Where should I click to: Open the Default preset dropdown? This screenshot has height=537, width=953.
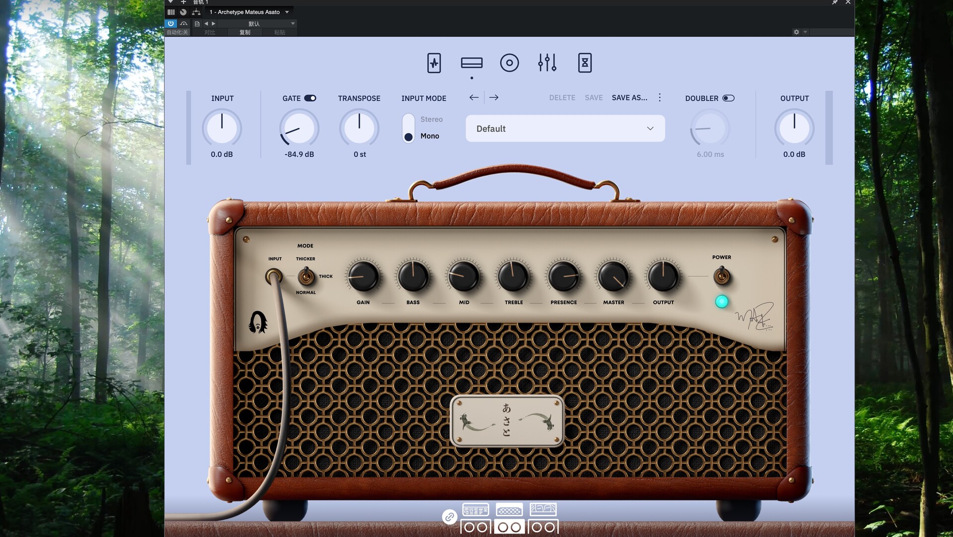pos(565,129)
